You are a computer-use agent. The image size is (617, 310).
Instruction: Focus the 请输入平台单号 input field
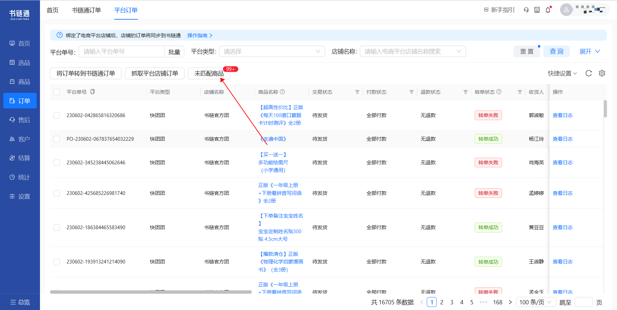[x=121, y=52]
